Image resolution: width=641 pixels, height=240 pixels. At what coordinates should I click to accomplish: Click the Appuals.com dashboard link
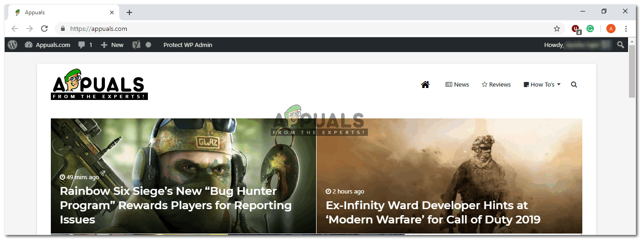point(48,45)
